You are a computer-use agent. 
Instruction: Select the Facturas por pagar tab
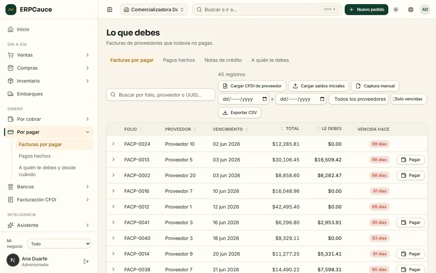[132, 60]
